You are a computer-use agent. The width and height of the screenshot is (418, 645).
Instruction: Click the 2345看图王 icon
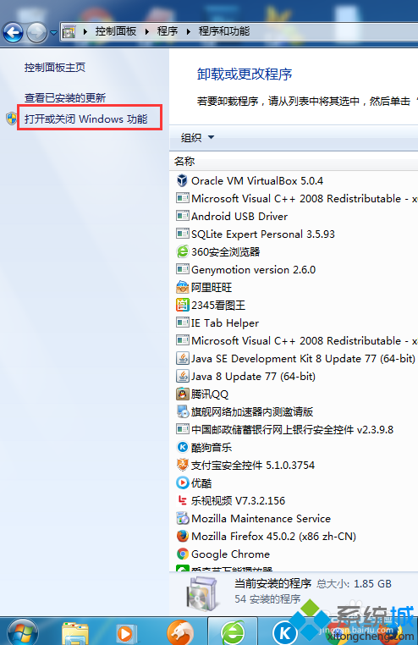coord(182,305)
